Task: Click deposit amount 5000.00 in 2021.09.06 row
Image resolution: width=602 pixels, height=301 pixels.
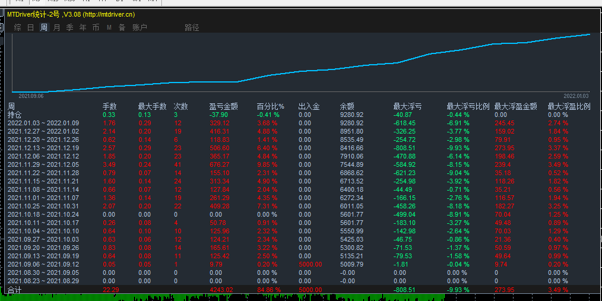Action: pos(310,264)
